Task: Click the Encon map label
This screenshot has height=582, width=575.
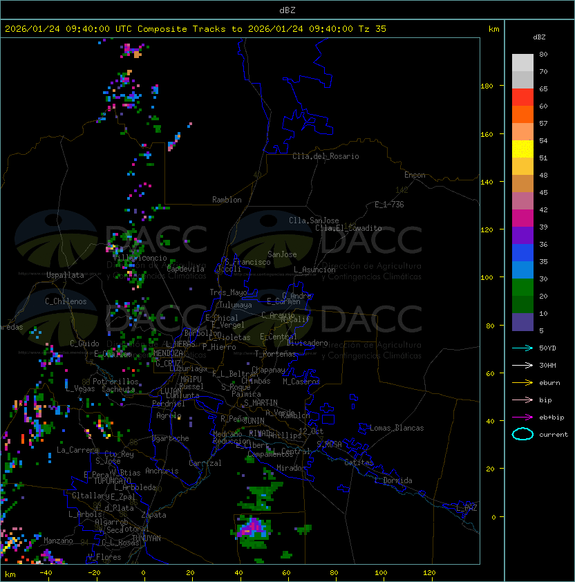Action: [x=415, y=175]
